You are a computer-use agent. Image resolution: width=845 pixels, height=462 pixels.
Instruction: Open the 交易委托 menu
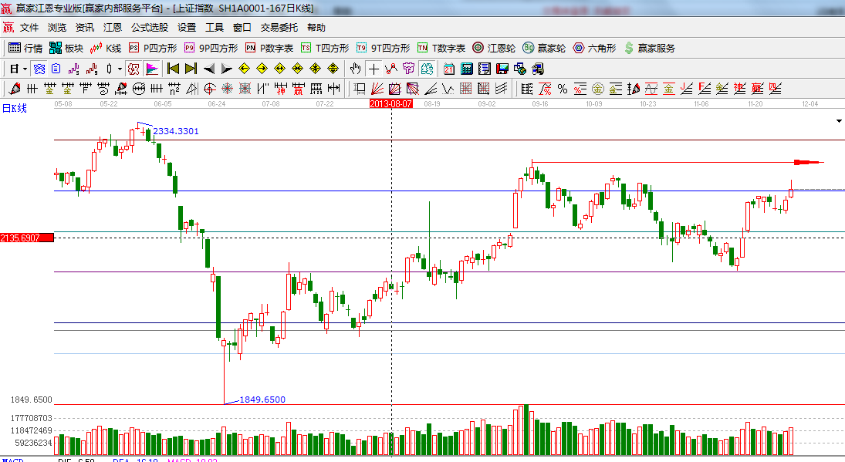coord(279,27)
